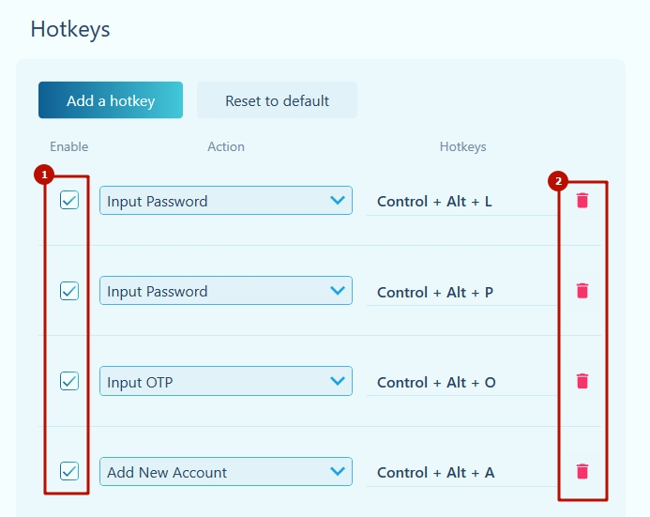Image resolution: width=650 pixels, height=517 pixels.
Task: Delete the Control + Alt + L hotkey
Action: 582,200
